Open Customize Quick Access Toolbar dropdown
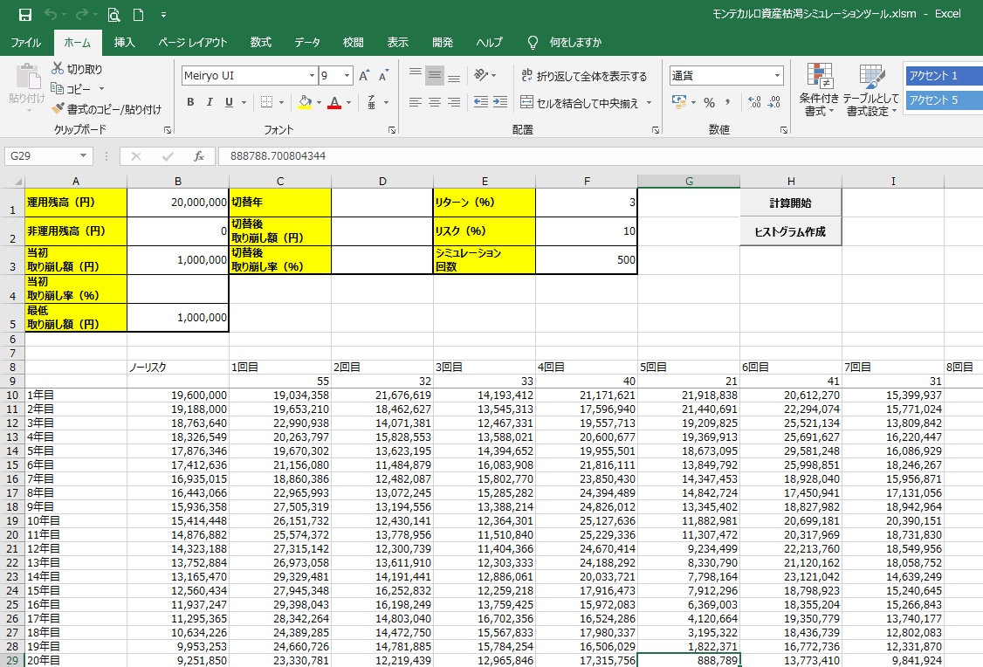The width and height of the screenshot is (983, 667). tap(163, 15)
